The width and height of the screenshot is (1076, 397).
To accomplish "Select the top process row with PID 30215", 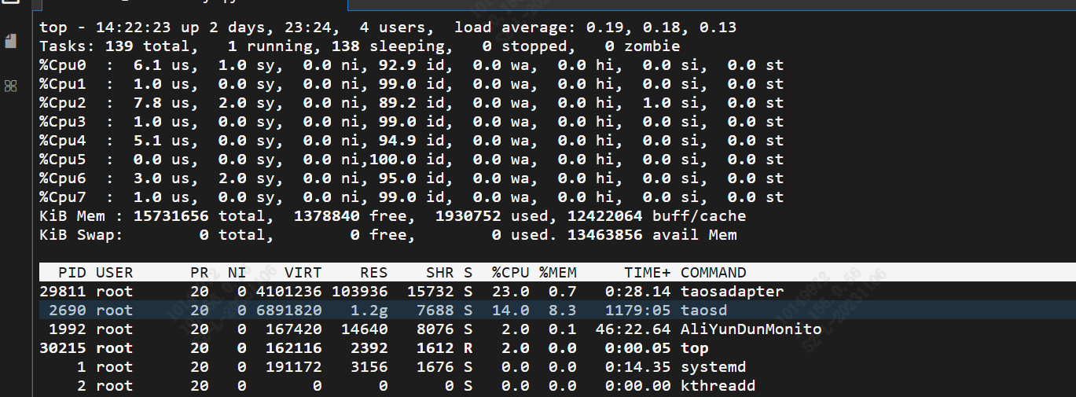I will [x=411, y=348].
